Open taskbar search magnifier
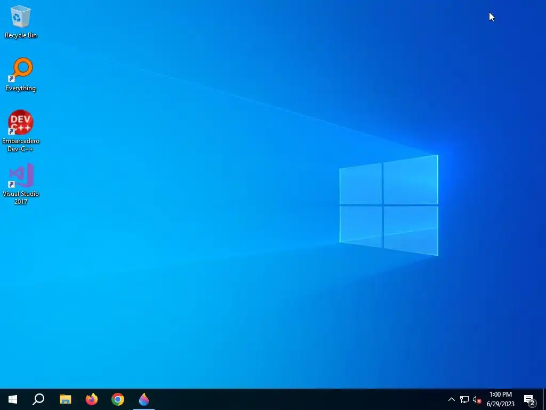The width and height of the screenshot is (546, 410). 38,399
